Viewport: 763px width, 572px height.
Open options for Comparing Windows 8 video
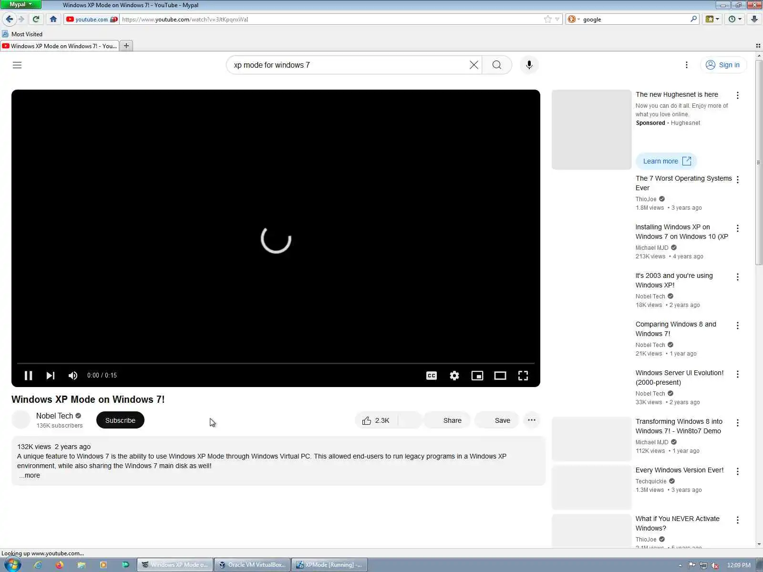738,326
